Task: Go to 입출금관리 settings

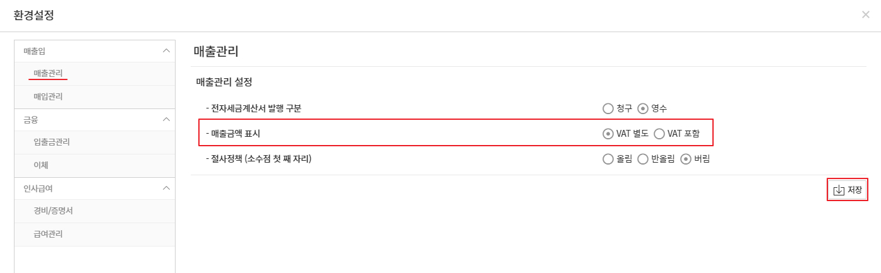Action: click(x=52, y=142)
